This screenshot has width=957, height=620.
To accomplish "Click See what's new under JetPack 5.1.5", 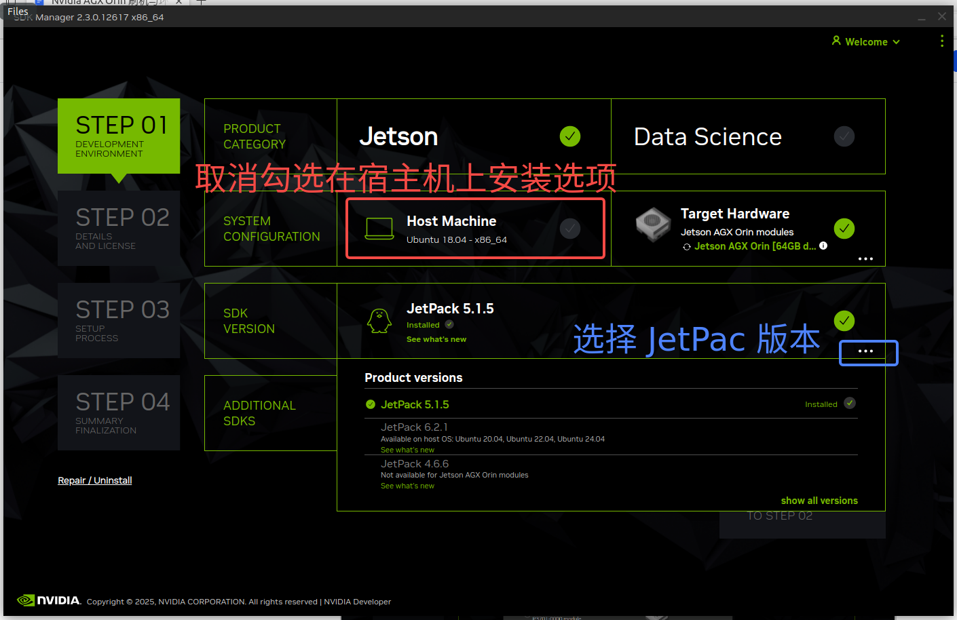I will click(436, 339).
